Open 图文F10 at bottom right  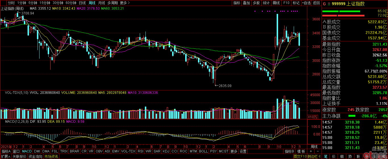[300, 156]
